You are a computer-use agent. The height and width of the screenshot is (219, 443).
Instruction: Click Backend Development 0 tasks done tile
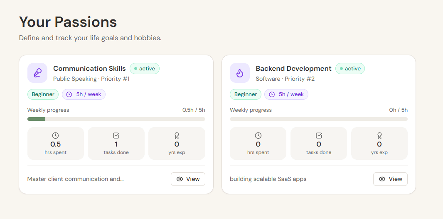(x=319, y=144)
